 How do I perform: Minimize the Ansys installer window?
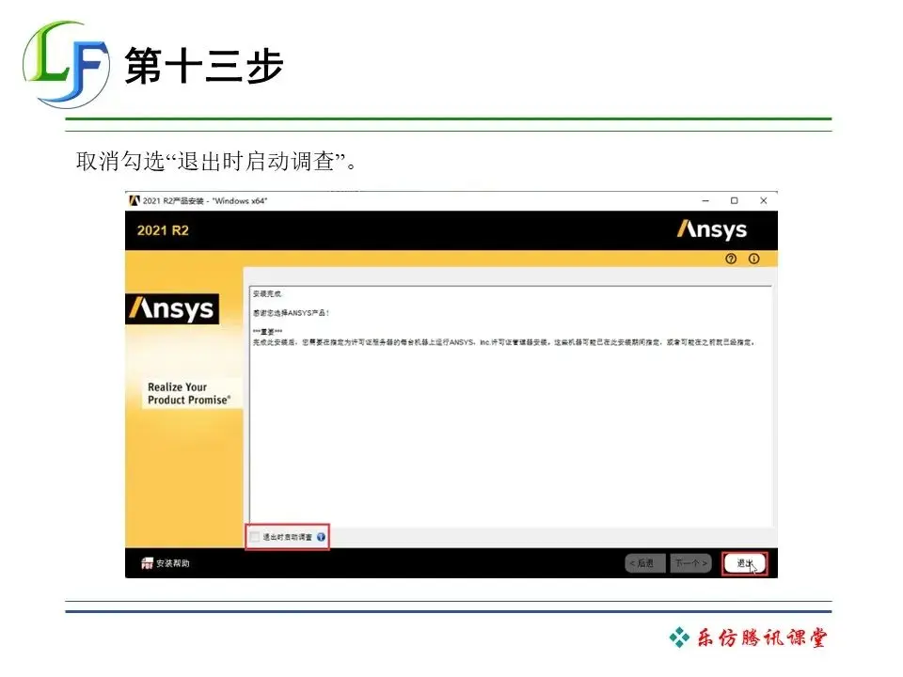pyautogui.click(x=705, y=200)
